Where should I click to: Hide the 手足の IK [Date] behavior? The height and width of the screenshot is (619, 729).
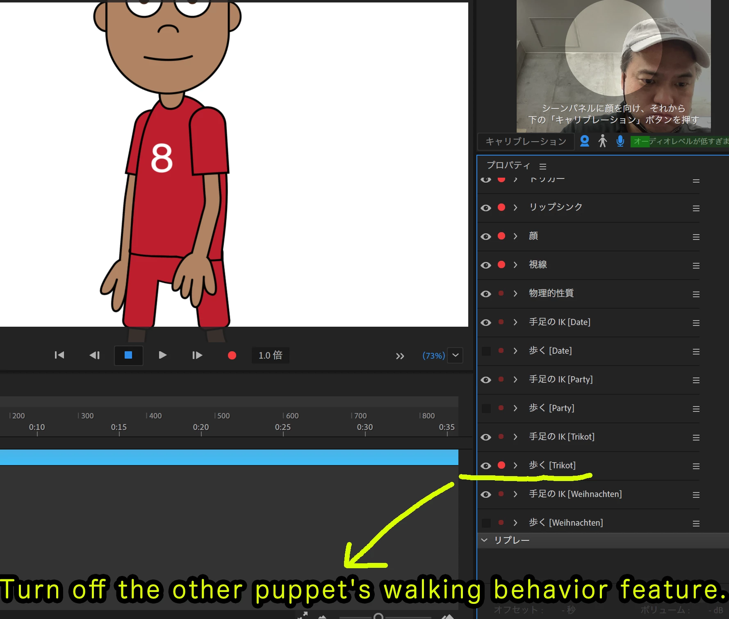pos(486,322)
